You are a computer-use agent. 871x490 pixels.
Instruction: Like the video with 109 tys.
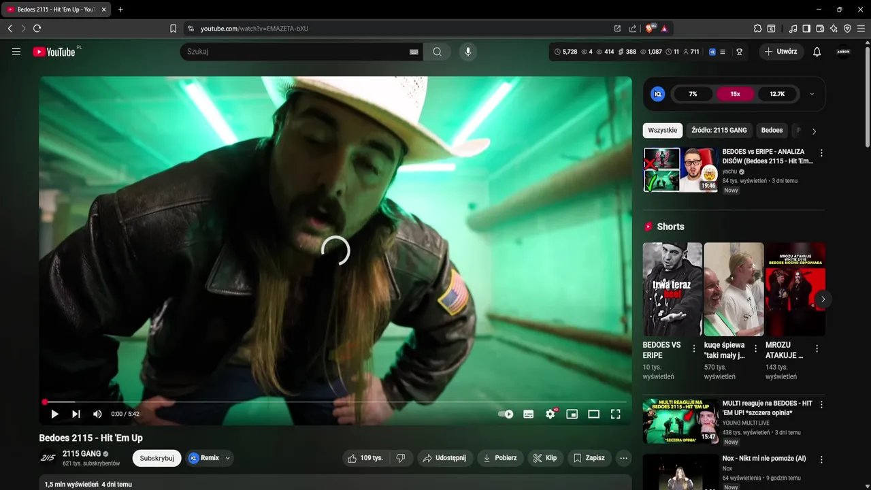pos(366,458)
